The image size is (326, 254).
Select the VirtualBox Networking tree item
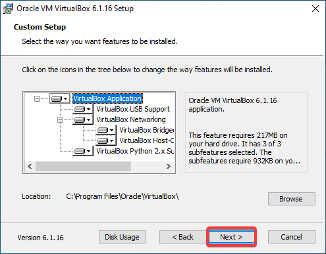pyautogui.click(x=131, y=119)
